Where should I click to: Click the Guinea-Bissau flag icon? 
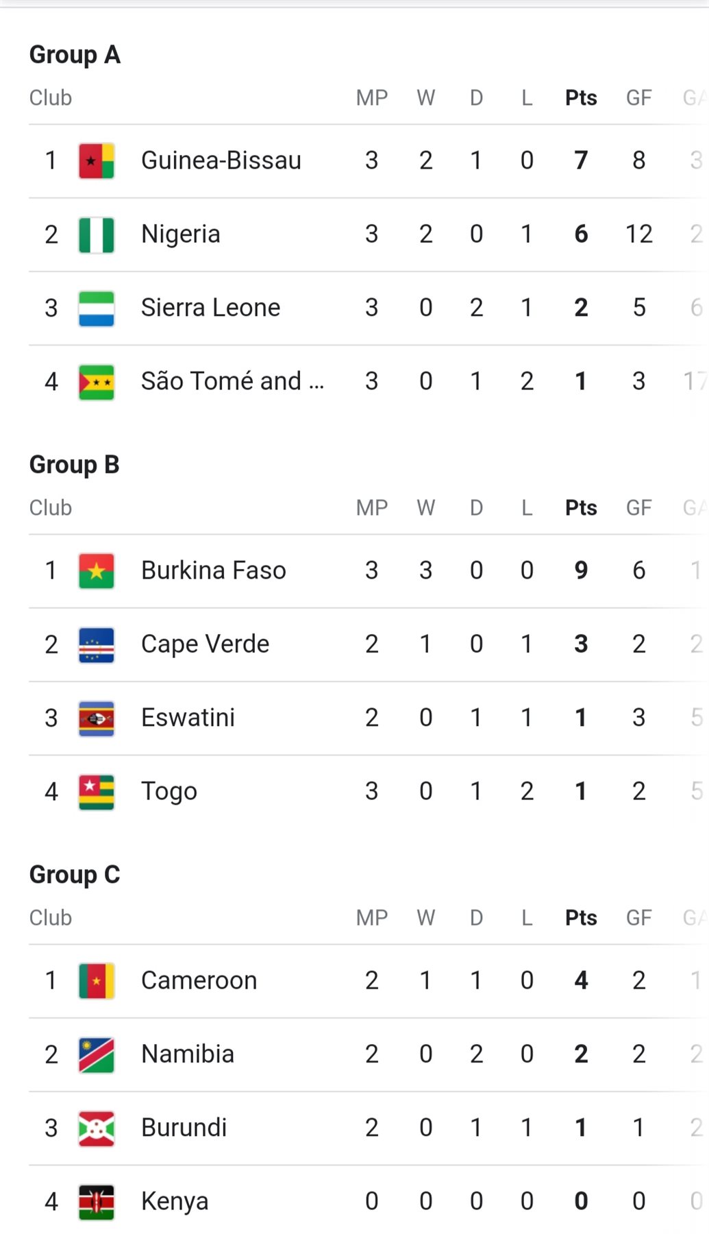[96, 160]
